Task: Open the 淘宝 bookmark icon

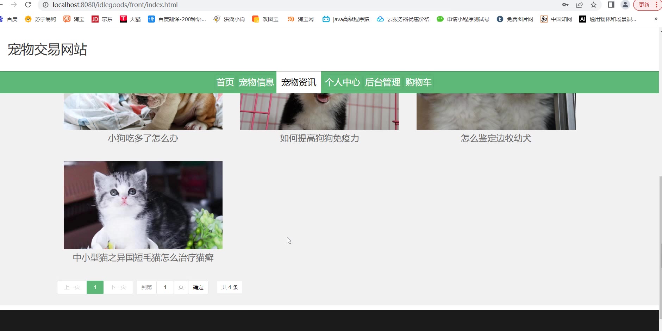Action: tap(67, 19)
